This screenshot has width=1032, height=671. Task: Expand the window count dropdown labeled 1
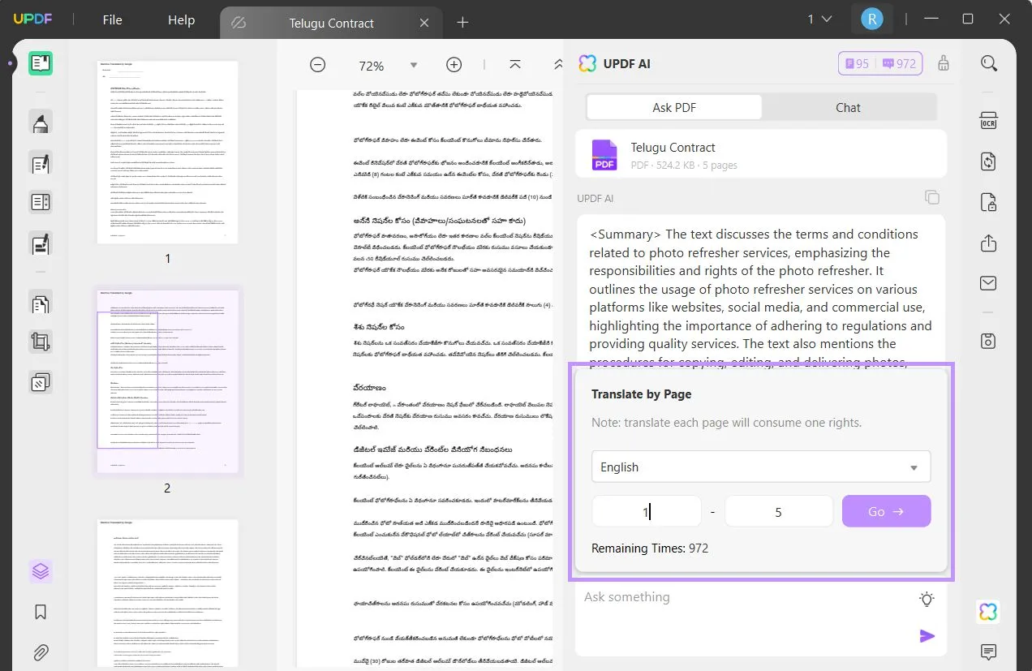coord(819,19)
